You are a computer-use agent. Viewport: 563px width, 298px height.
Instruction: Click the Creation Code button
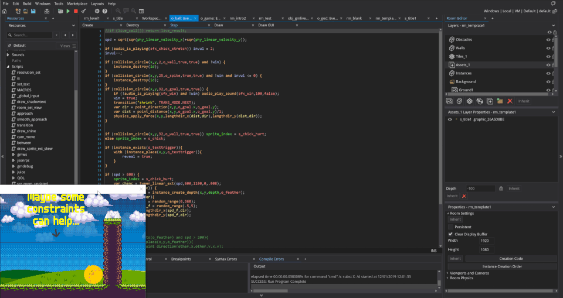[511, 259]
